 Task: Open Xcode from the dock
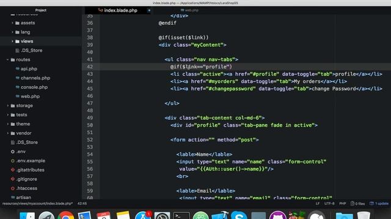click(220, 216)
